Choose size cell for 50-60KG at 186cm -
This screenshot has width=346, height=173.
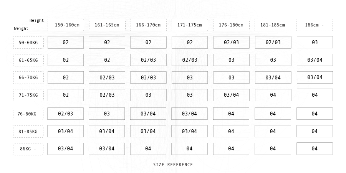tap(315, 43)
